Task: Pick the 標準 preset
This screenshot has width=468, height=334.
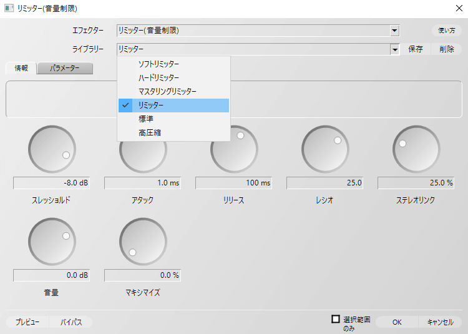Action: 146,119
